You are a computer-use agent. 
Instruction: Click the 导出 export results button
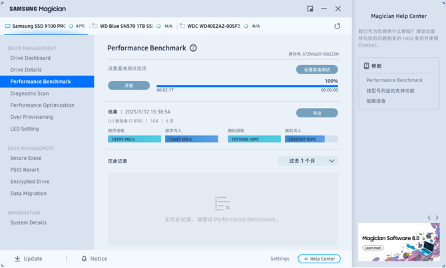coord(316,113)
